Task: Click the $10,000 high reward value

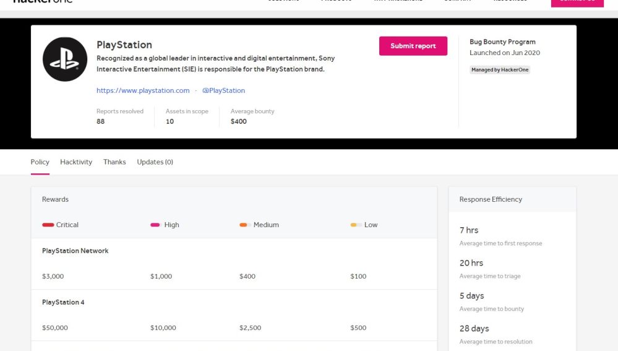Action: tap(163, 327)
